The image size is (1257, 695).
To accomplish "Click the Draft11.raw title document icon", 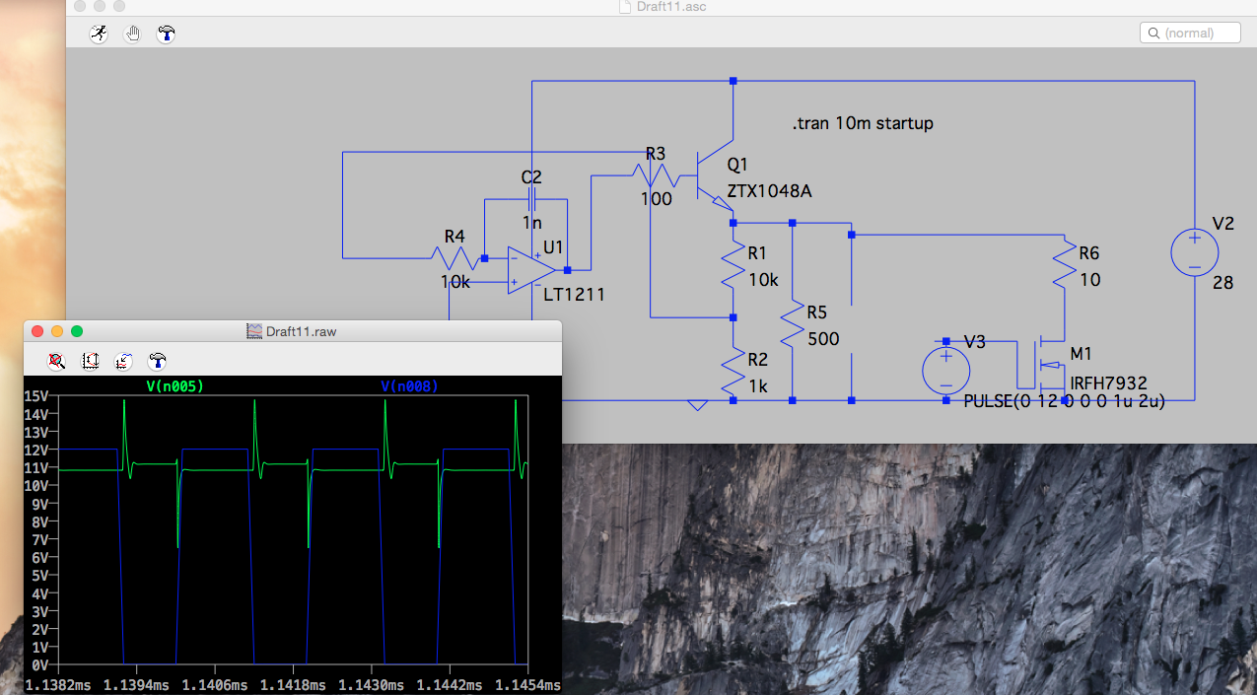I will click(254, 331).
